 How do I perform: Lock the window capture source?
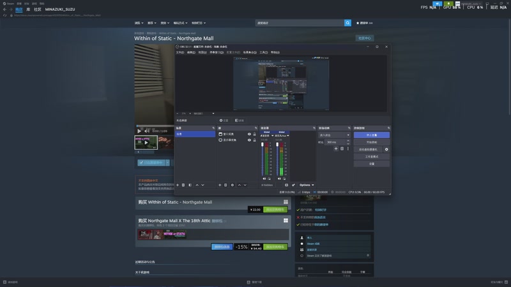pos(254,134)
